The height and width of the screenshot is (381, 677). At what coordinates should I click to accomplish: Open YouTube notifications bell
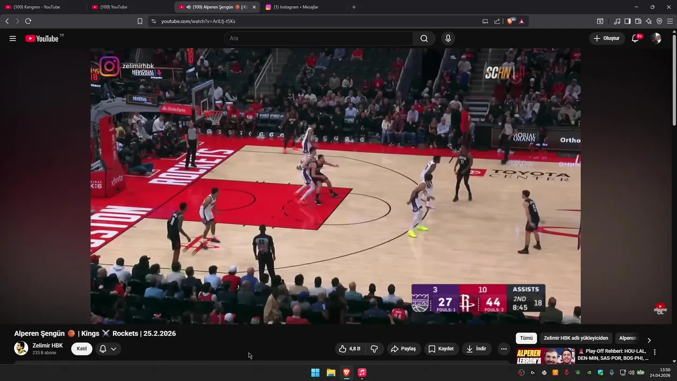click(636, 38)
